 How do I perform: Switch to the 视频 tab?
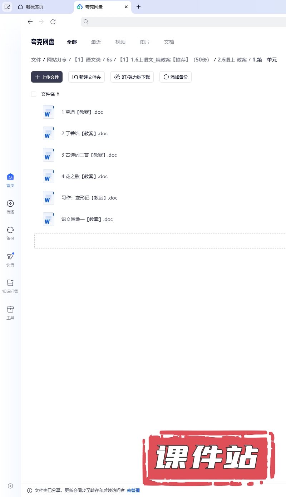120,42
